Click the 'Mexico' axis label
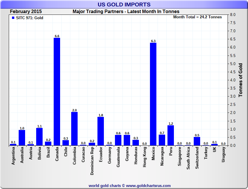The width and height of the screenshot is (248, 189). click(153, 153)
